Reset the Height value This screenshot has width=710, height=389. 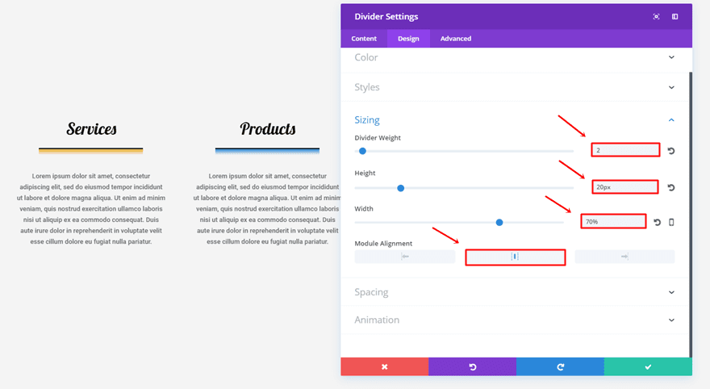pyautogui.click(x=671, y=188)
